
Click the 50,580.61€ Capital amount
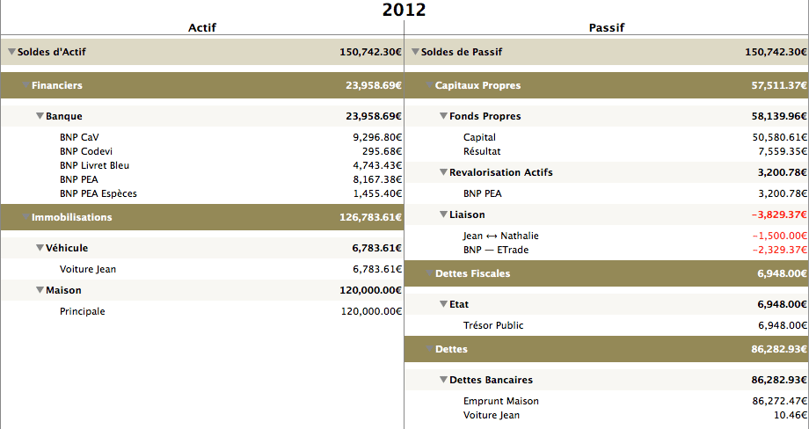(780, 137)
